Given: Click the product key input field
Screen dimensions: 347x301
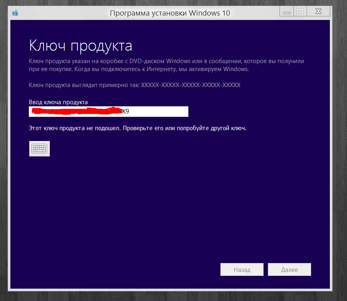Looking at the screenshot, I should click(109, 111).
